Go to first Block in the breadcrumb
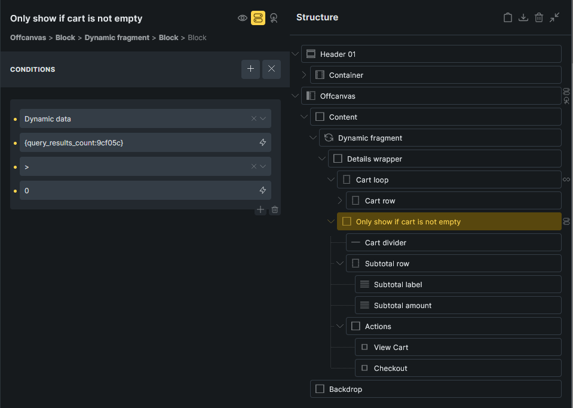 [x=65, y=38]
